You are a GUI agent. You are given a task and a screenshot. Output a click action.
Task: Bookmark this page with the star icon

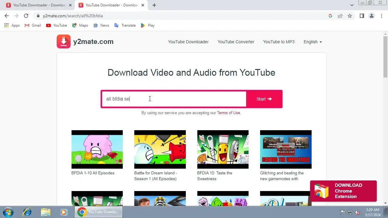click(x=350, y=16)
